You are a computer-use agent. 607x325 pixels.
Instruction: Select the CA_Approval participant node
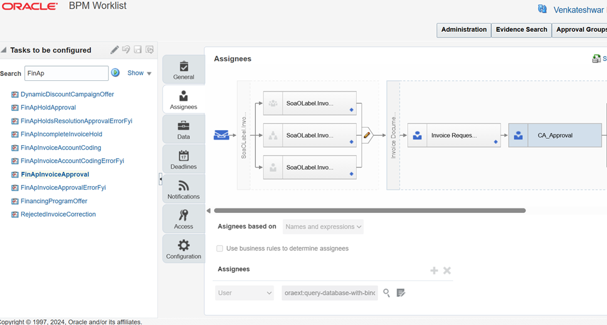click(555, 135)
